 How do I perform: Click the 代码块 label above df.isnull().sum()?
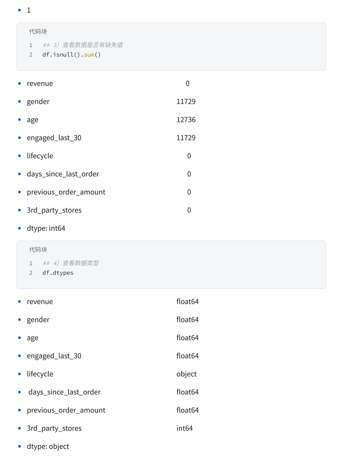tap(38, 32)
